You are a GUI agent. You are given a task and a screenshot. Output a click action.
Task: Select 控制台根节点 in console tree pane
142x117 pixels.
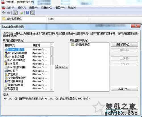pos(14,19)
